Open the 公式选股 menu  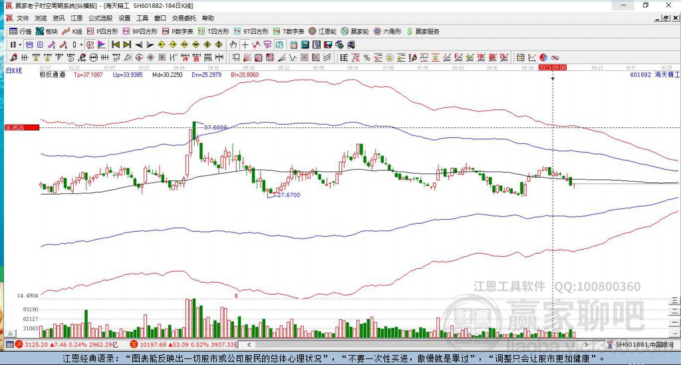(x=100, y=18)
